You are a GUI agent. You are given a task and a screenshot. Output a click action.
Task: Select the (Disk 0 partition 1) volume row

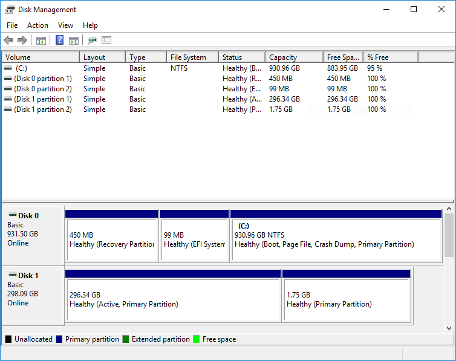click(x=210, y=79)
